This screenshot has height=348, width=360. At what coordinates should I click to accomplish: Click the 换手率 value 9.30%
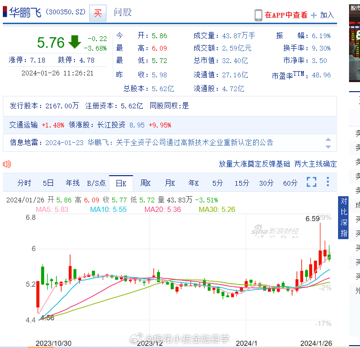pyautogui.click(x=321, y=48)
